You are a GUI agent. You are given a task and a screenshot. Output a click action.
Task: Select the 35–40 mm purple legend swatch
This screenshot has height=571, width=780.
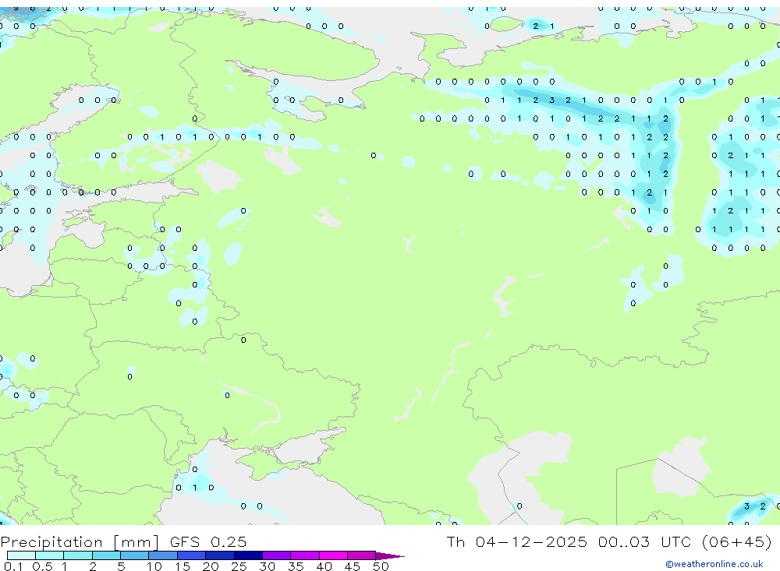pos(305,555)
